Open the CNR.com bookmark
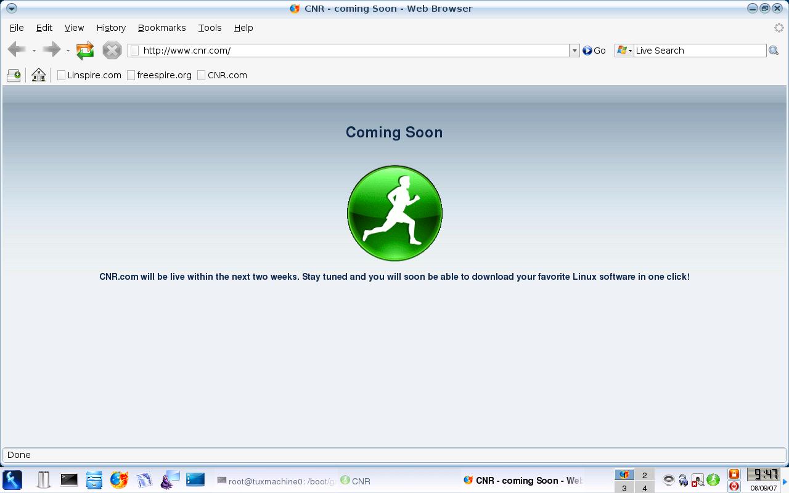The width and height of the screenshot is (789, 493). (223, 75)
